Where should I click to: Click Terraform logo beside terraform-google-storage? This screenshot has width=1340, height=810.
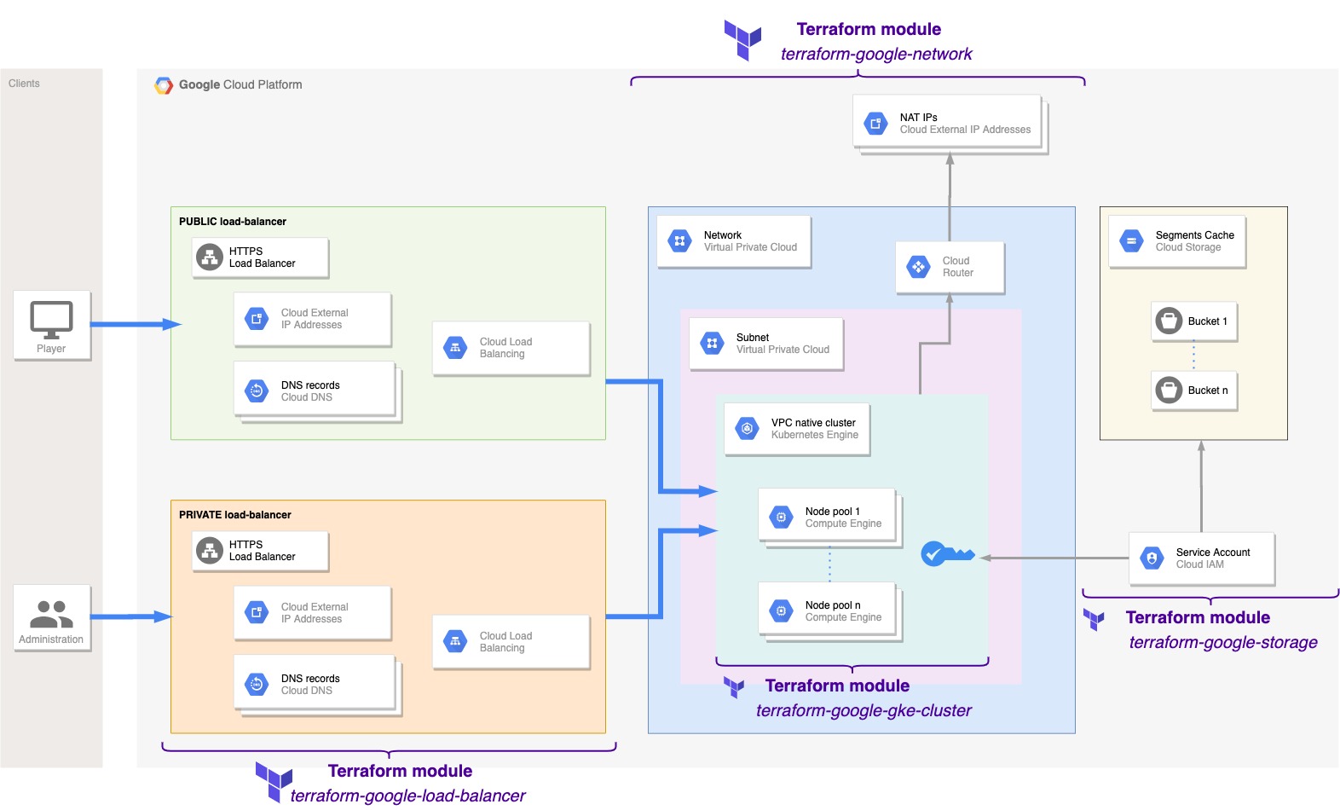click(x=1094, y=620)
